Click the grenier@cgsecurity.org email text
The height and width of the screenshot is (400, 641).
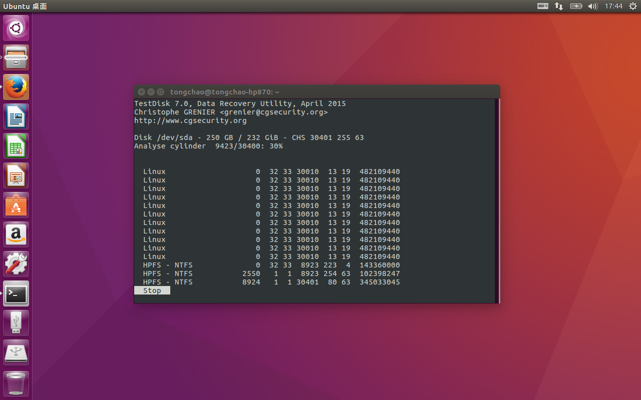[x=273, y=112]
